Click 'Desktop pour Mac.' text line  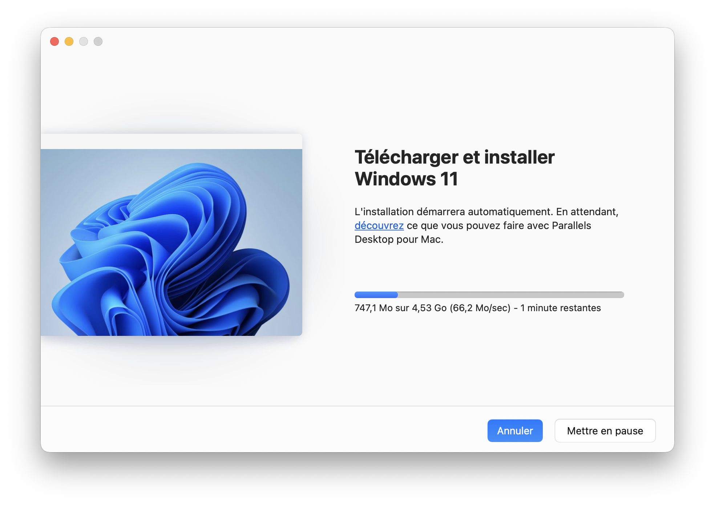(x=399, y=240)
